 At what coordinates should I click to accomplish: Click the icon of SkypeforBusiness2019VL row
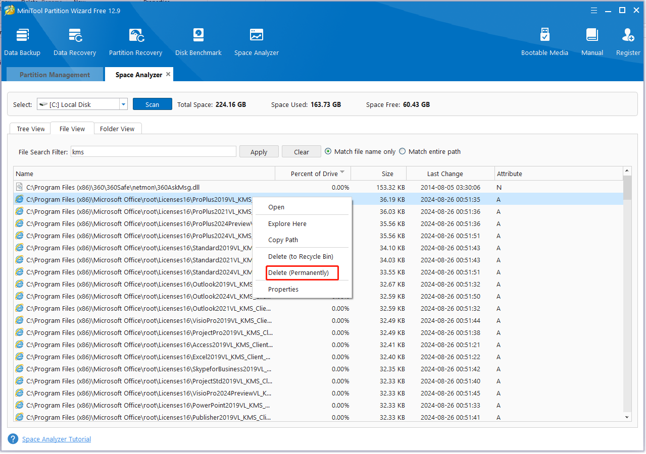(20, 369)
